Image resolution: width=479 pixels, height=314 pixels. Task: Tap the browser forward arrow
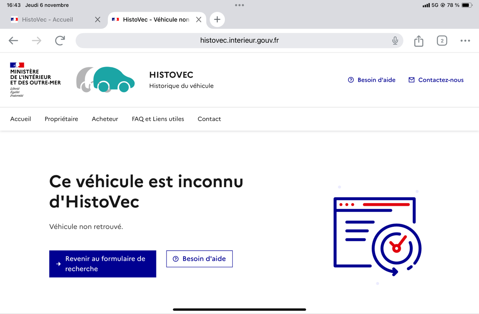point(36,41)
